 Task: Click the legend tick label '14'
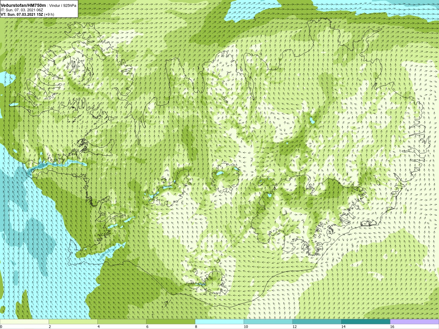point(343,327)
